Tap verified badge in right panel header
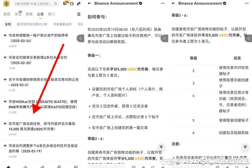The image size is (252, 168). (225, 3)
